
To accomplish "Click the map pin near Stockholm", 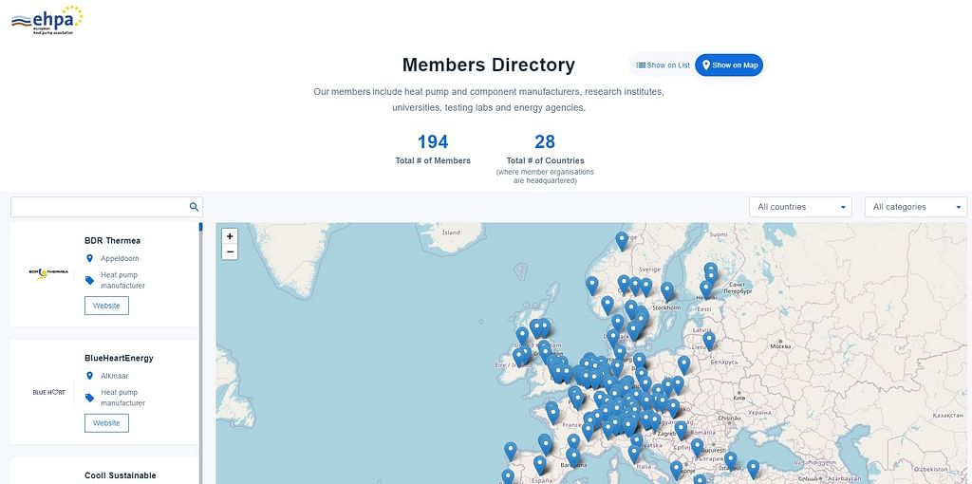I will pyautogui.click(x=667, y=290).
